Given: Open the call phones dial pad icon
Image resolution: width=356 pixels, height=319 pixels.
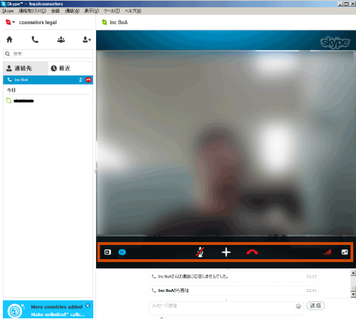Looking at the screenshot, I should click(35, 39).
